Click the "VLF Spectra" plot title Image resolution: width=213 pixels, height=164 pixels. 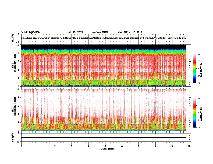pyautogui.click(x=30, y=32)
